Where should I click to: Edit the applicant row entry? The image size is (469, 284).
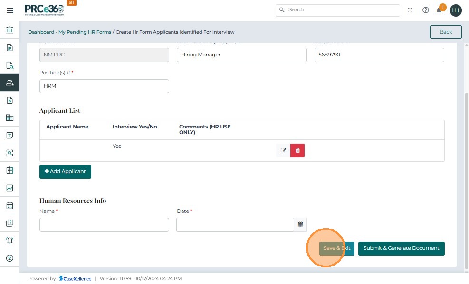pos(283,150)
